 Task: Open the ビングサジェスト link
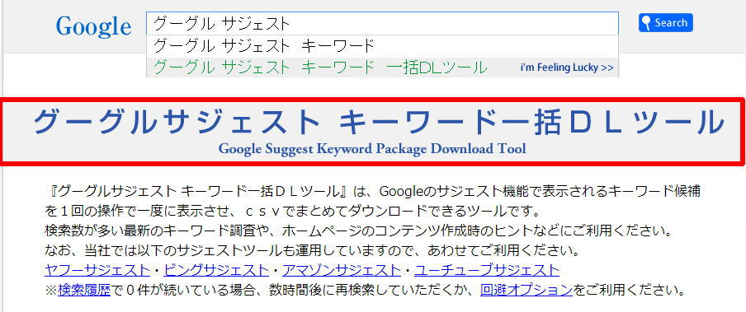point(216,270)
